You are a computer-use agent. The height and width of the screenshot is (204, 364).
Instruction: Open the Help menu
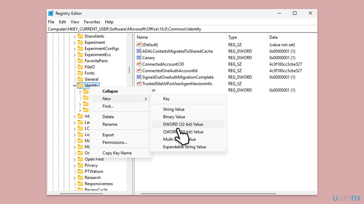click(x=109, y=22)
